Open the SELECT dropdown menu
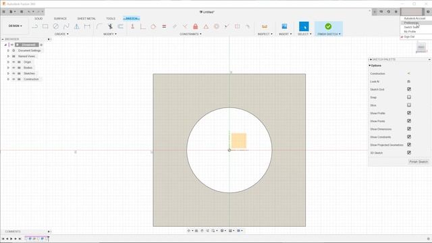Image resolution: width=432 pixels, height=243 pixels. [x=304, y=34]
